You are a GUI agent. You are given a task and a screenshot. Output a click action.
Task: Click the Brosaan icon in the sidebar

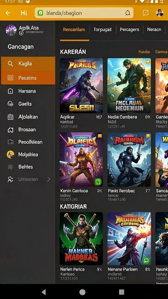[x=10, y=130]
